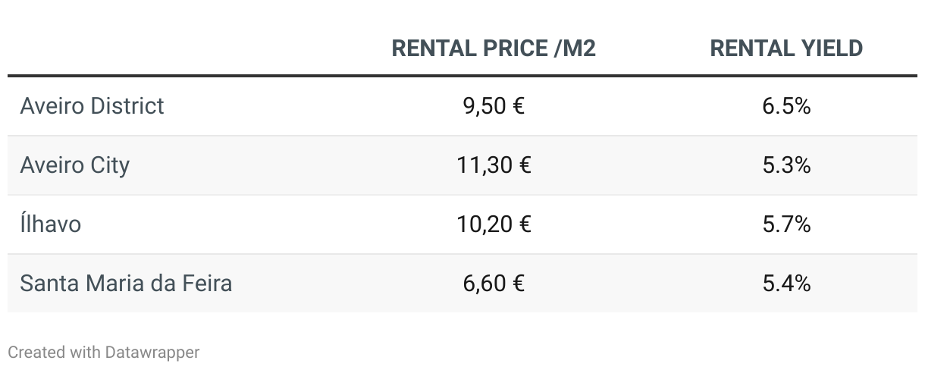Viewport: 925px width, 370px height.
Task: Click the 6.5% rental yield value
Action: tap(786, 106)
